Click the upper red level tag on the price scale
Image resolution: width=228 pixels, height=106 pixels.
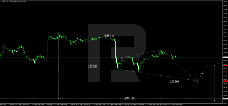[225, 66]
